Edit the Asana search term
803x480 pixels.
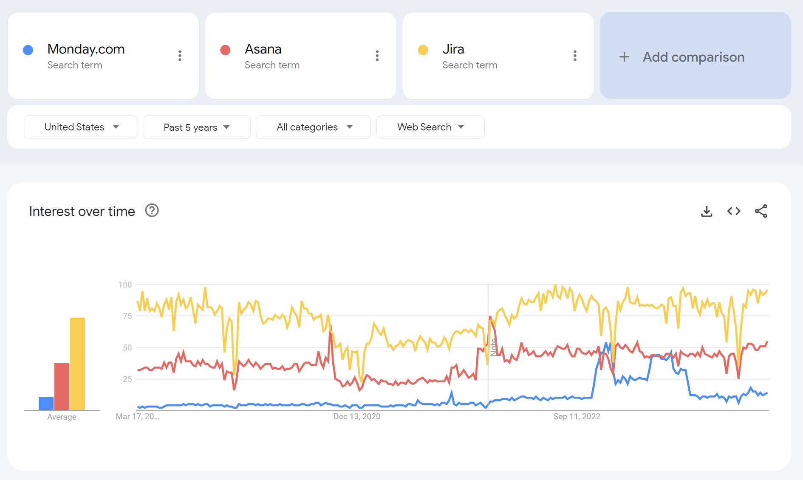[x=263, y=49]
